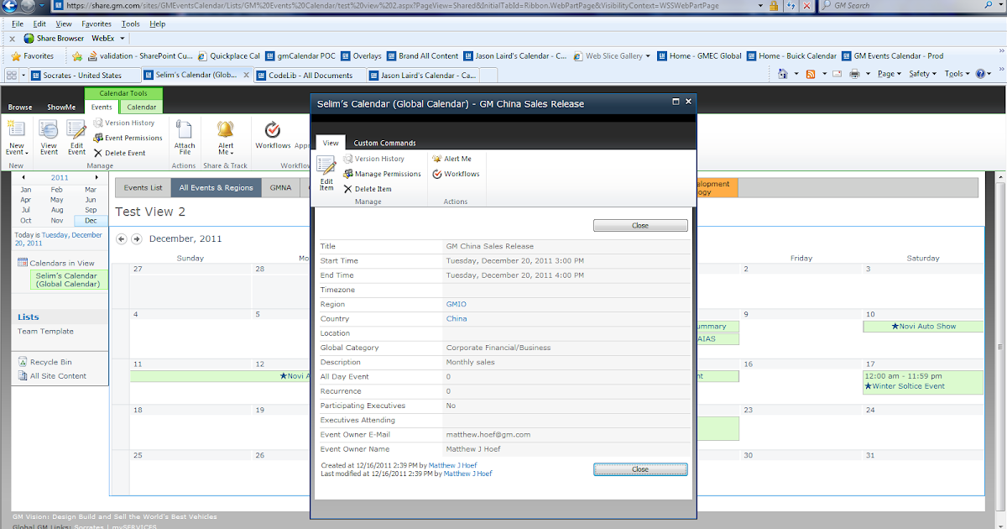
Task: Click Delete Event in page ribbon
Action: click(119, 153)
